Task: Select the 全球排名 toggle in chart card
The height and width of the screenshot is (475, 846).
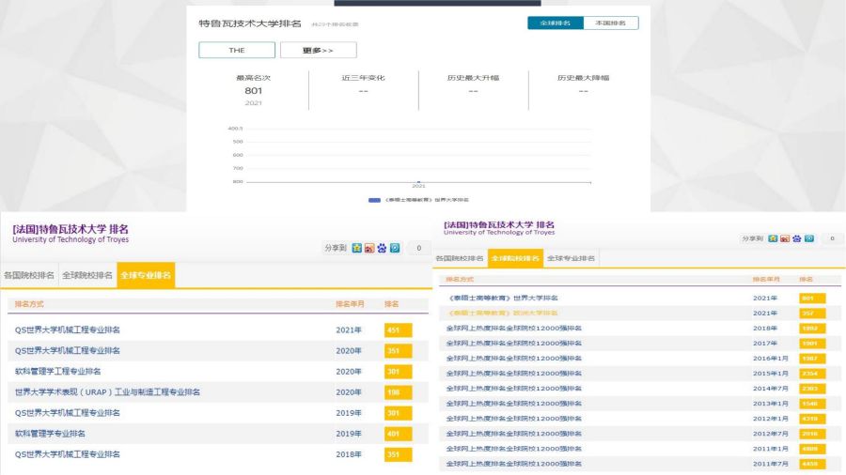Action: click(x=556, y=23)
